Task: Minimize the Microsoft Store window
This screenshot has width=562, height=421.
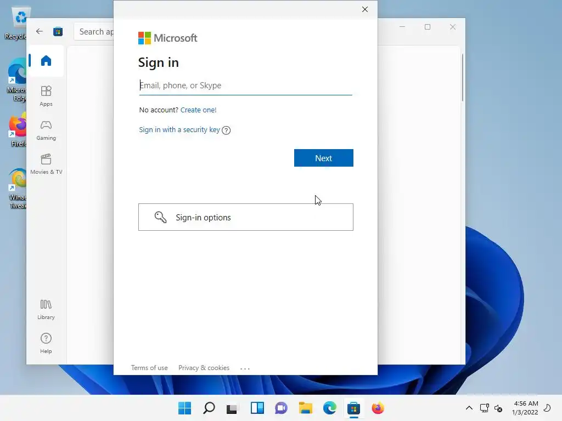Action: point(402,27)
